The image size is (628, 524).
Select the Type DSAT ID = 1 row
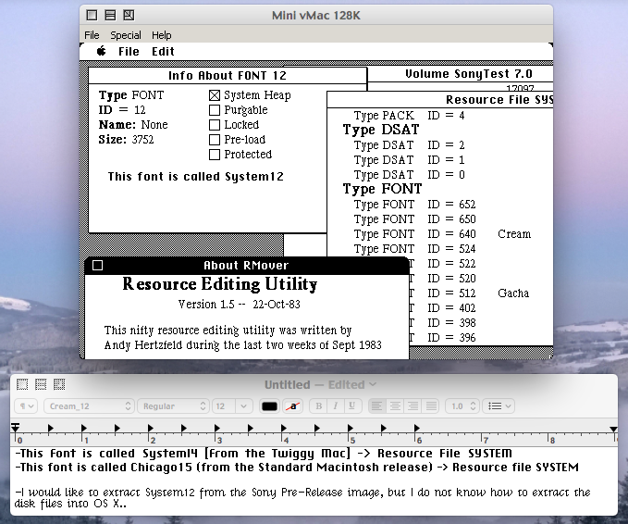(x=409, y=160)
